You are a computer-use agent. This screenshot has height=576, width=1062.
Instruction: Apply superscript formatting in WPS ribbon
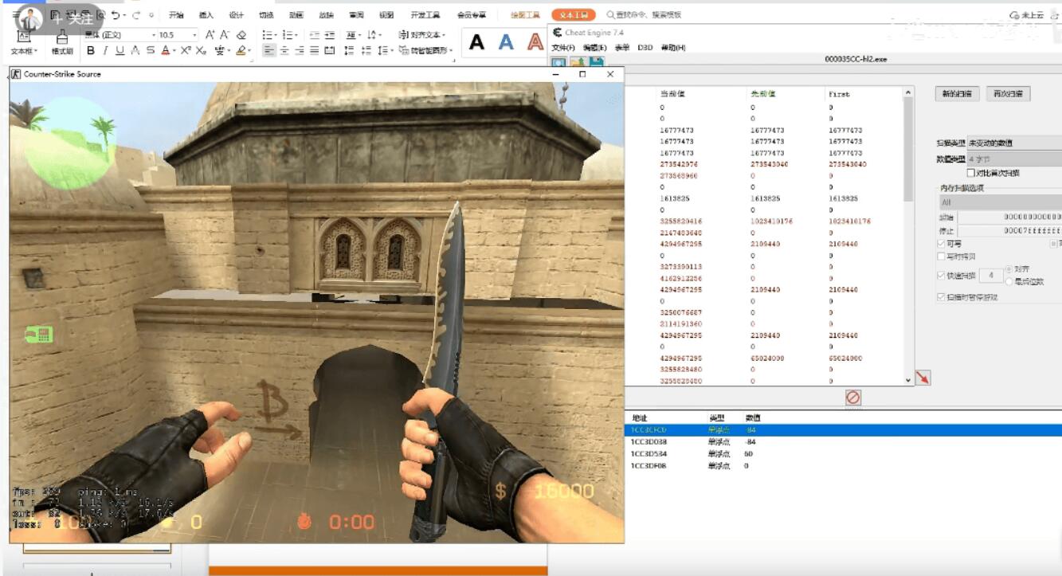[186, 50]
